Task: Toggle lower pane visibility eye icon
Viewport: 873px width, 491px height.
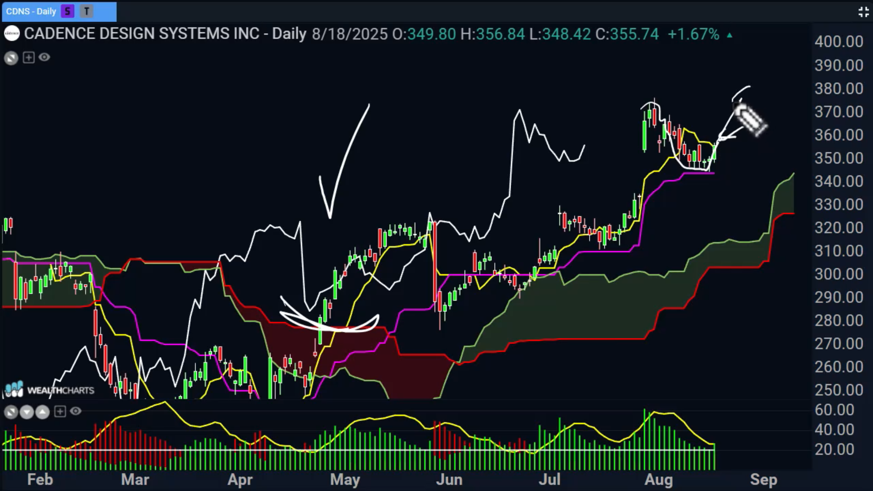Action: coord(75,411)
